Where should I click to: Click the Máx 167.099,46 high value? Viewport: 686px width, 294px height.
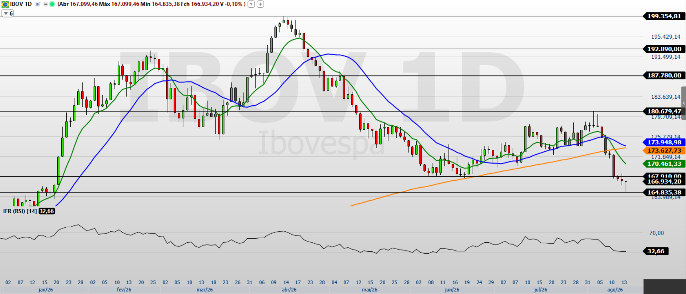coord(119,4)
